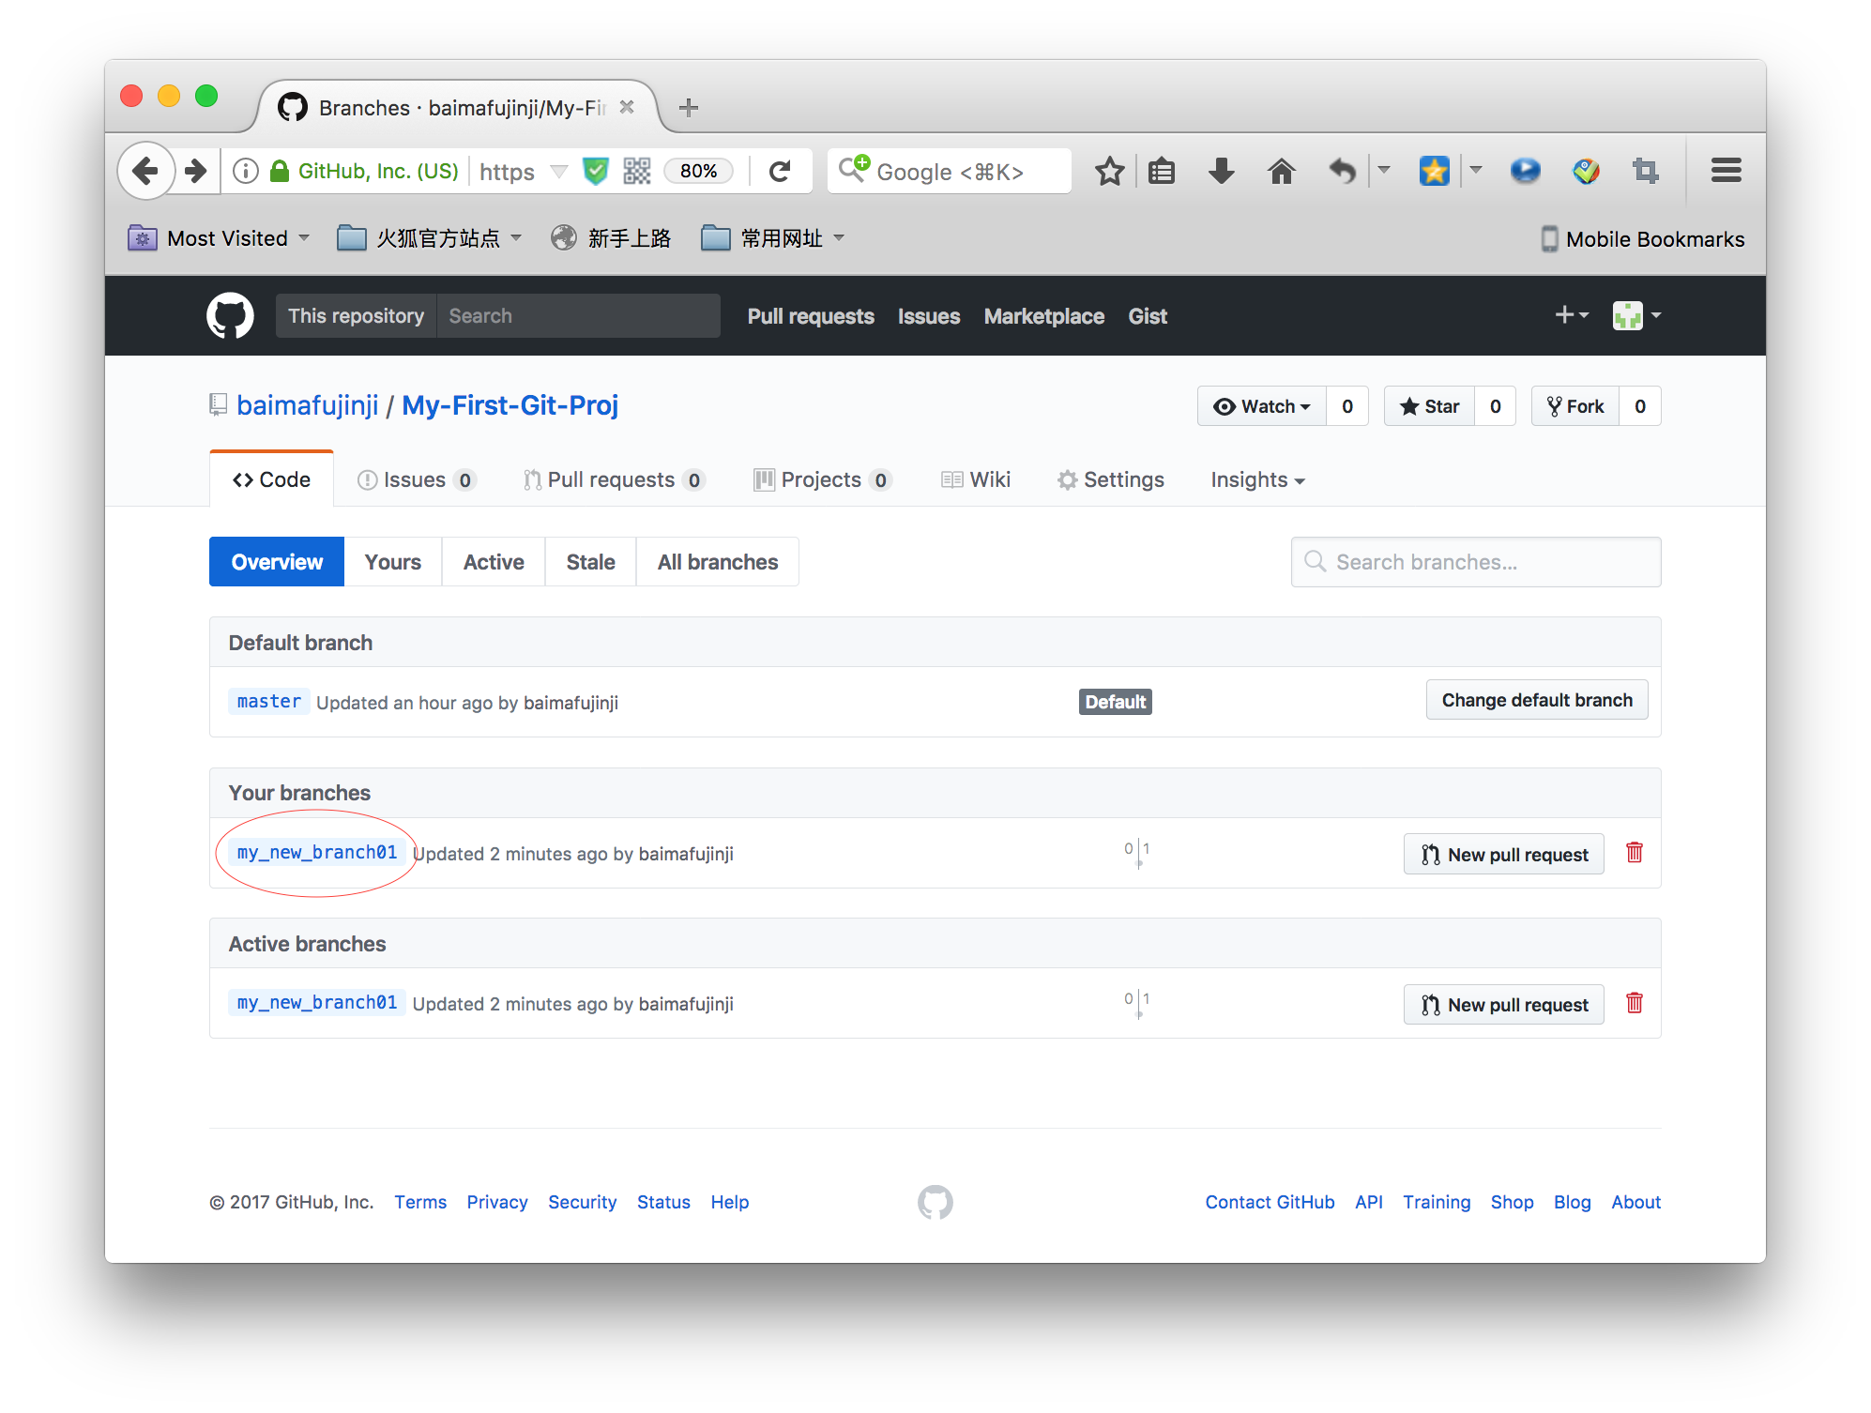Image resolution: width=1871 pixels, height=1413 pixels.
Task: Open the browser downloads arrow icon
Action: coord(1221,171)
